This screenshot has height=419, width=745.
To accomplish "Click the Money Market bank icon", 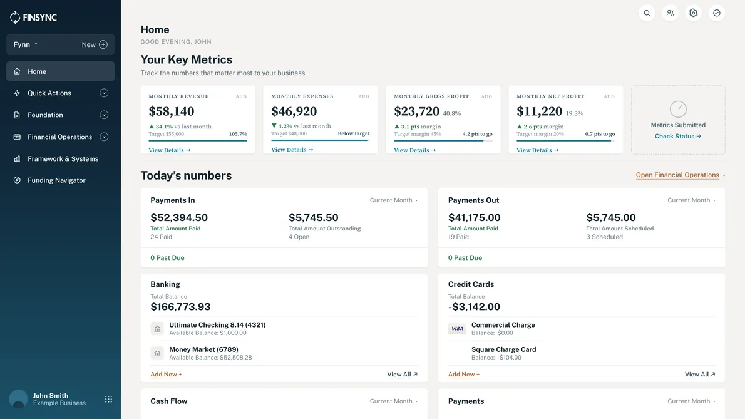I will pyautogui.click(x=157, y=353).
